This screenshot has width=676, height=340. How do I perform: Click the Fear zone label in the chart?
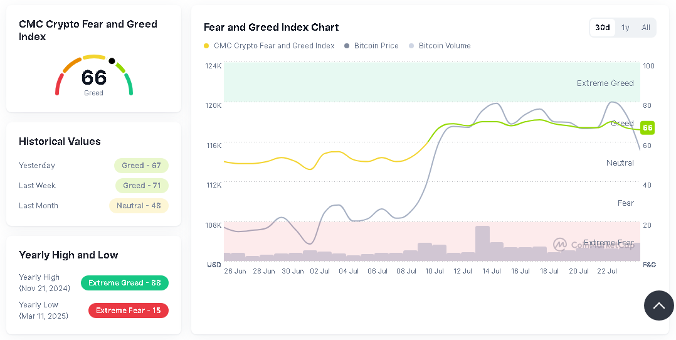tap(626, 203)
